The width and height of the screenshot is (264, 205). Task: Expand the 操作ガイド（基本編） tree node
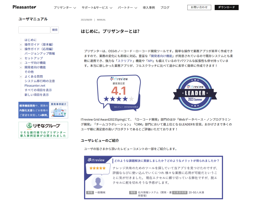pyautogui.click(x=21, y=45)
